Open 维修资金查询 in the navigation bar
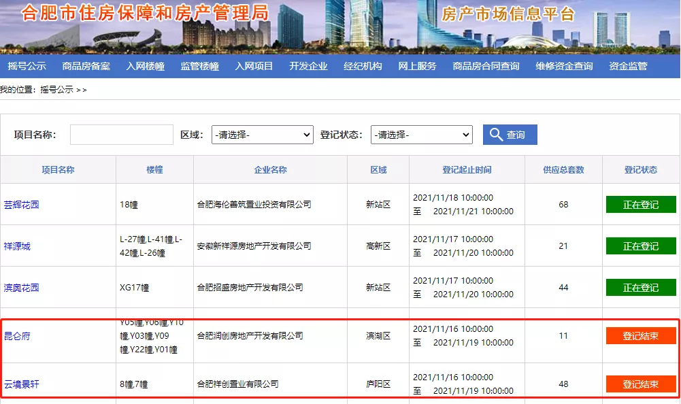Image resolution: width=681 pixels, height=404 pixels. tap(564, 66)
